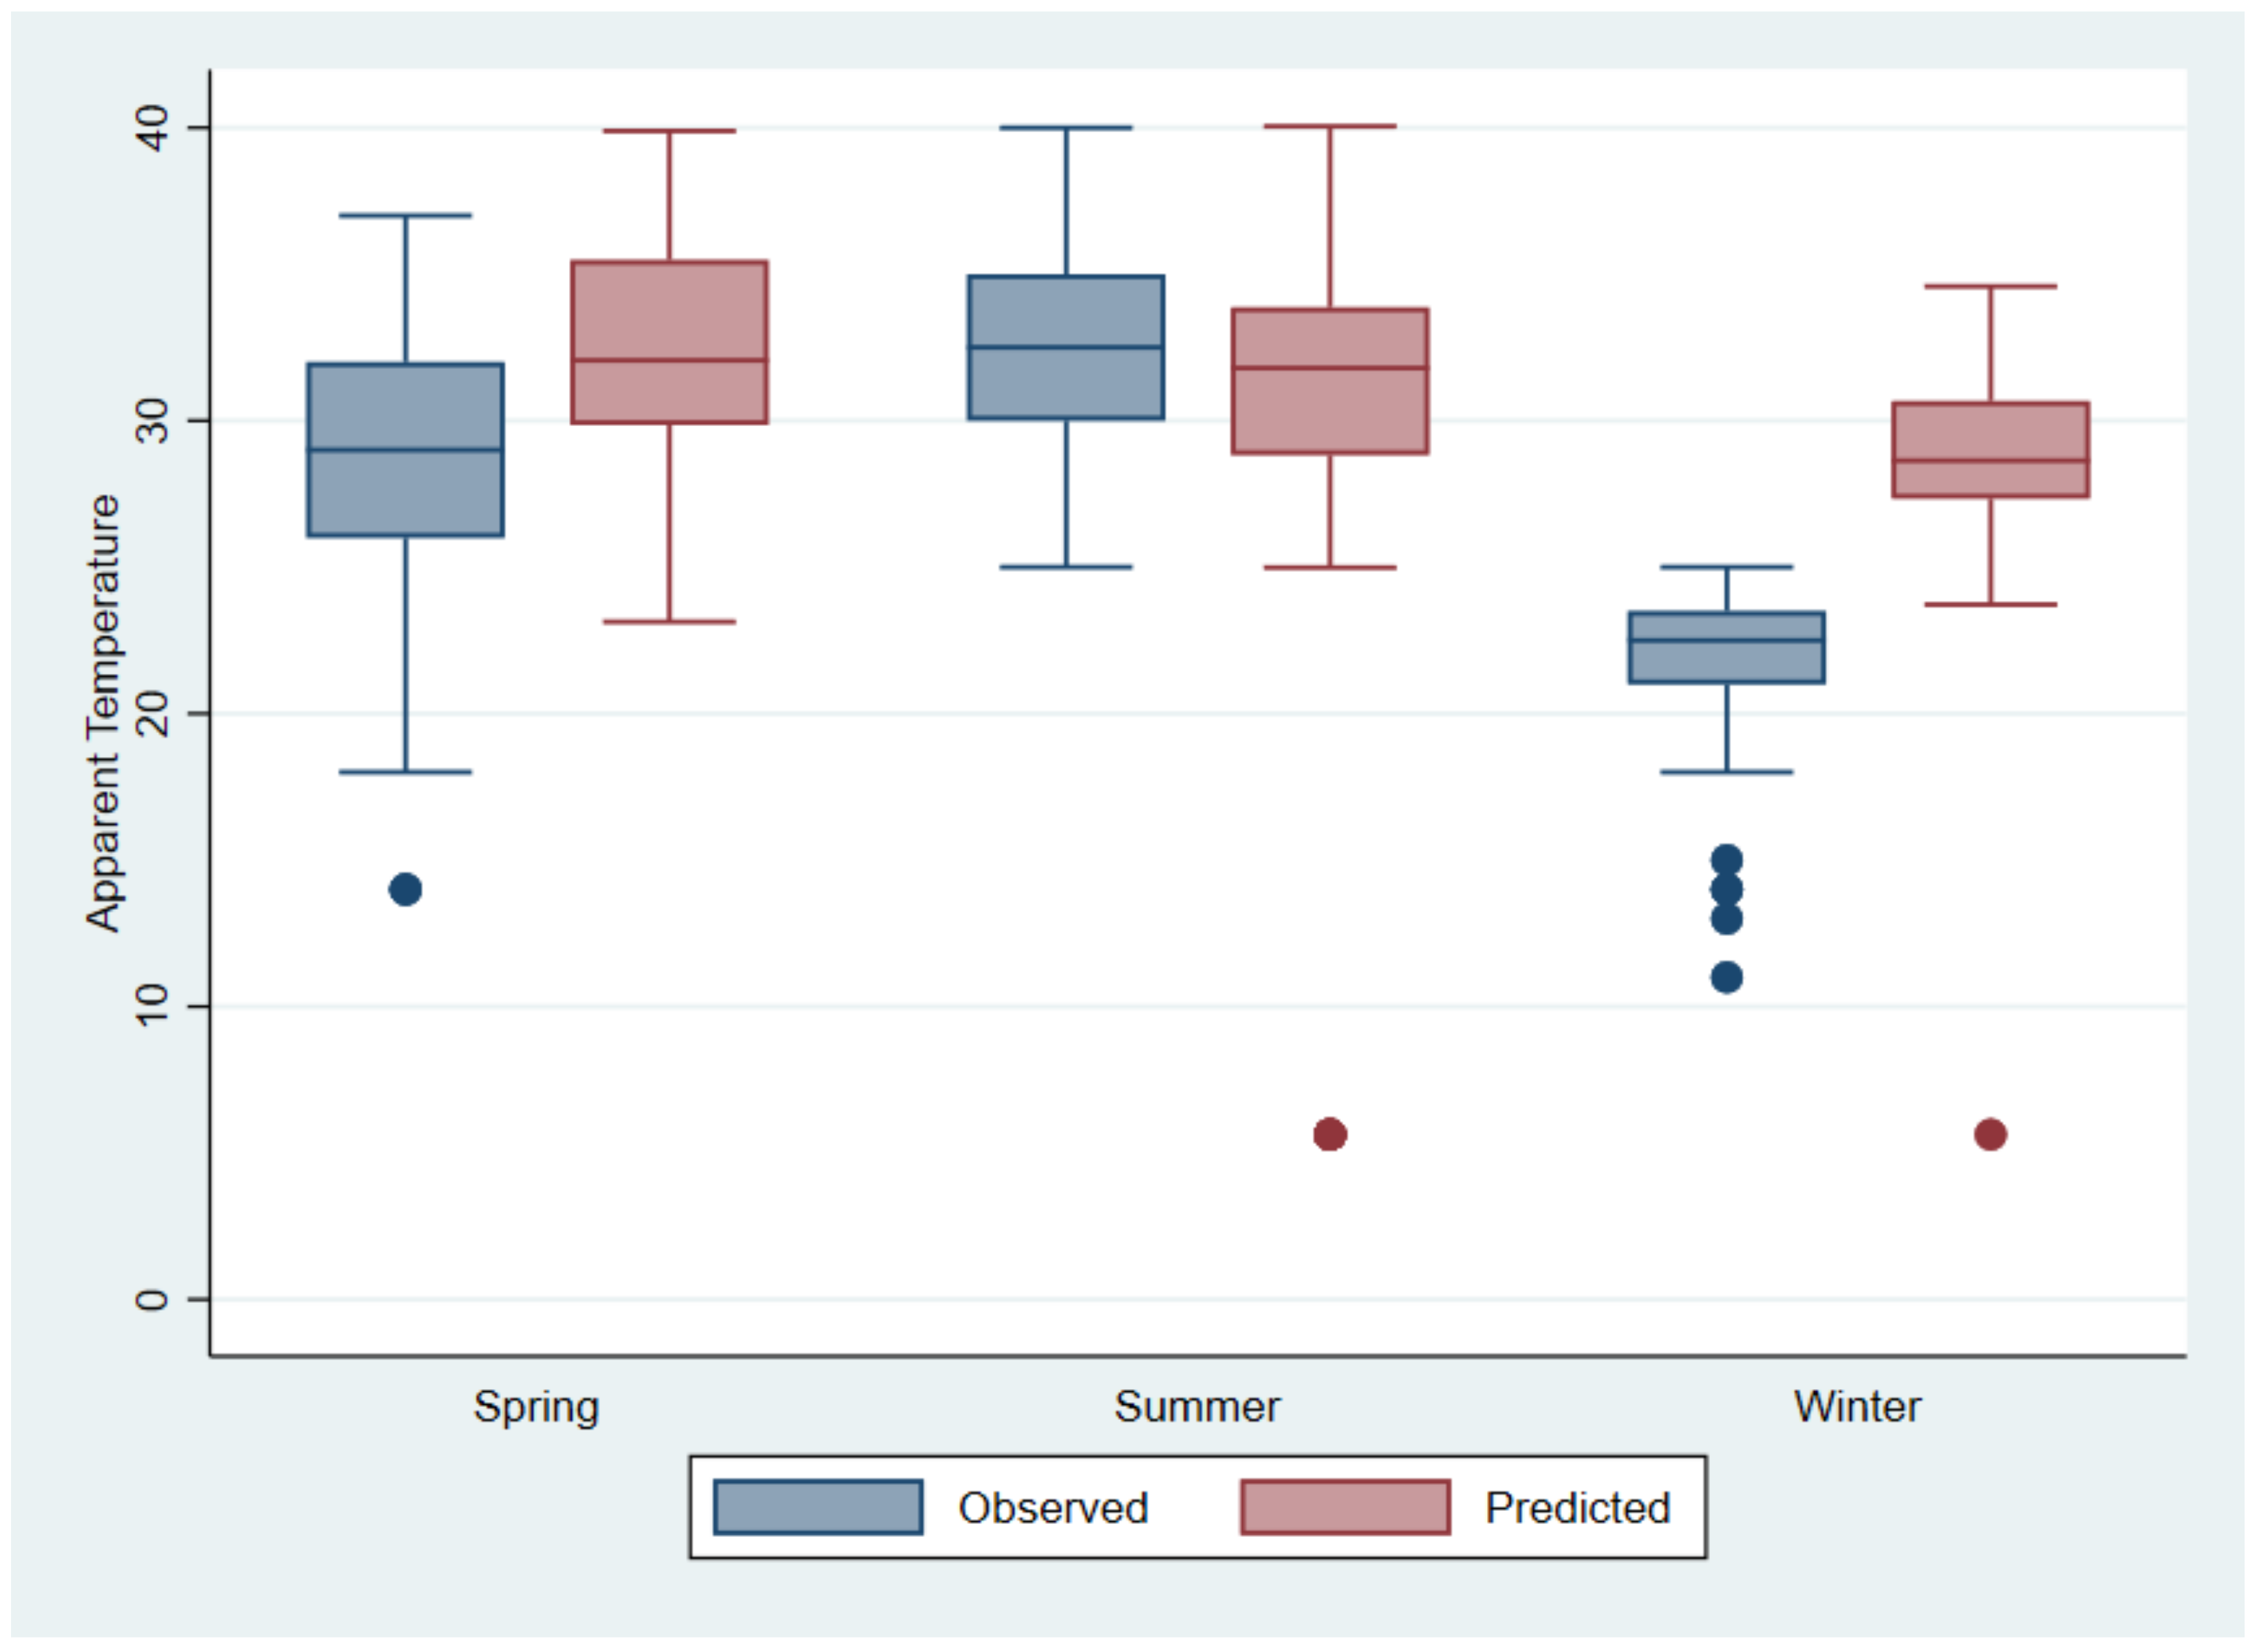Viewport: 2257px width, 1652px height.
Task: Click the blue Observed legend swatch
Action: tap(817, 1507)
